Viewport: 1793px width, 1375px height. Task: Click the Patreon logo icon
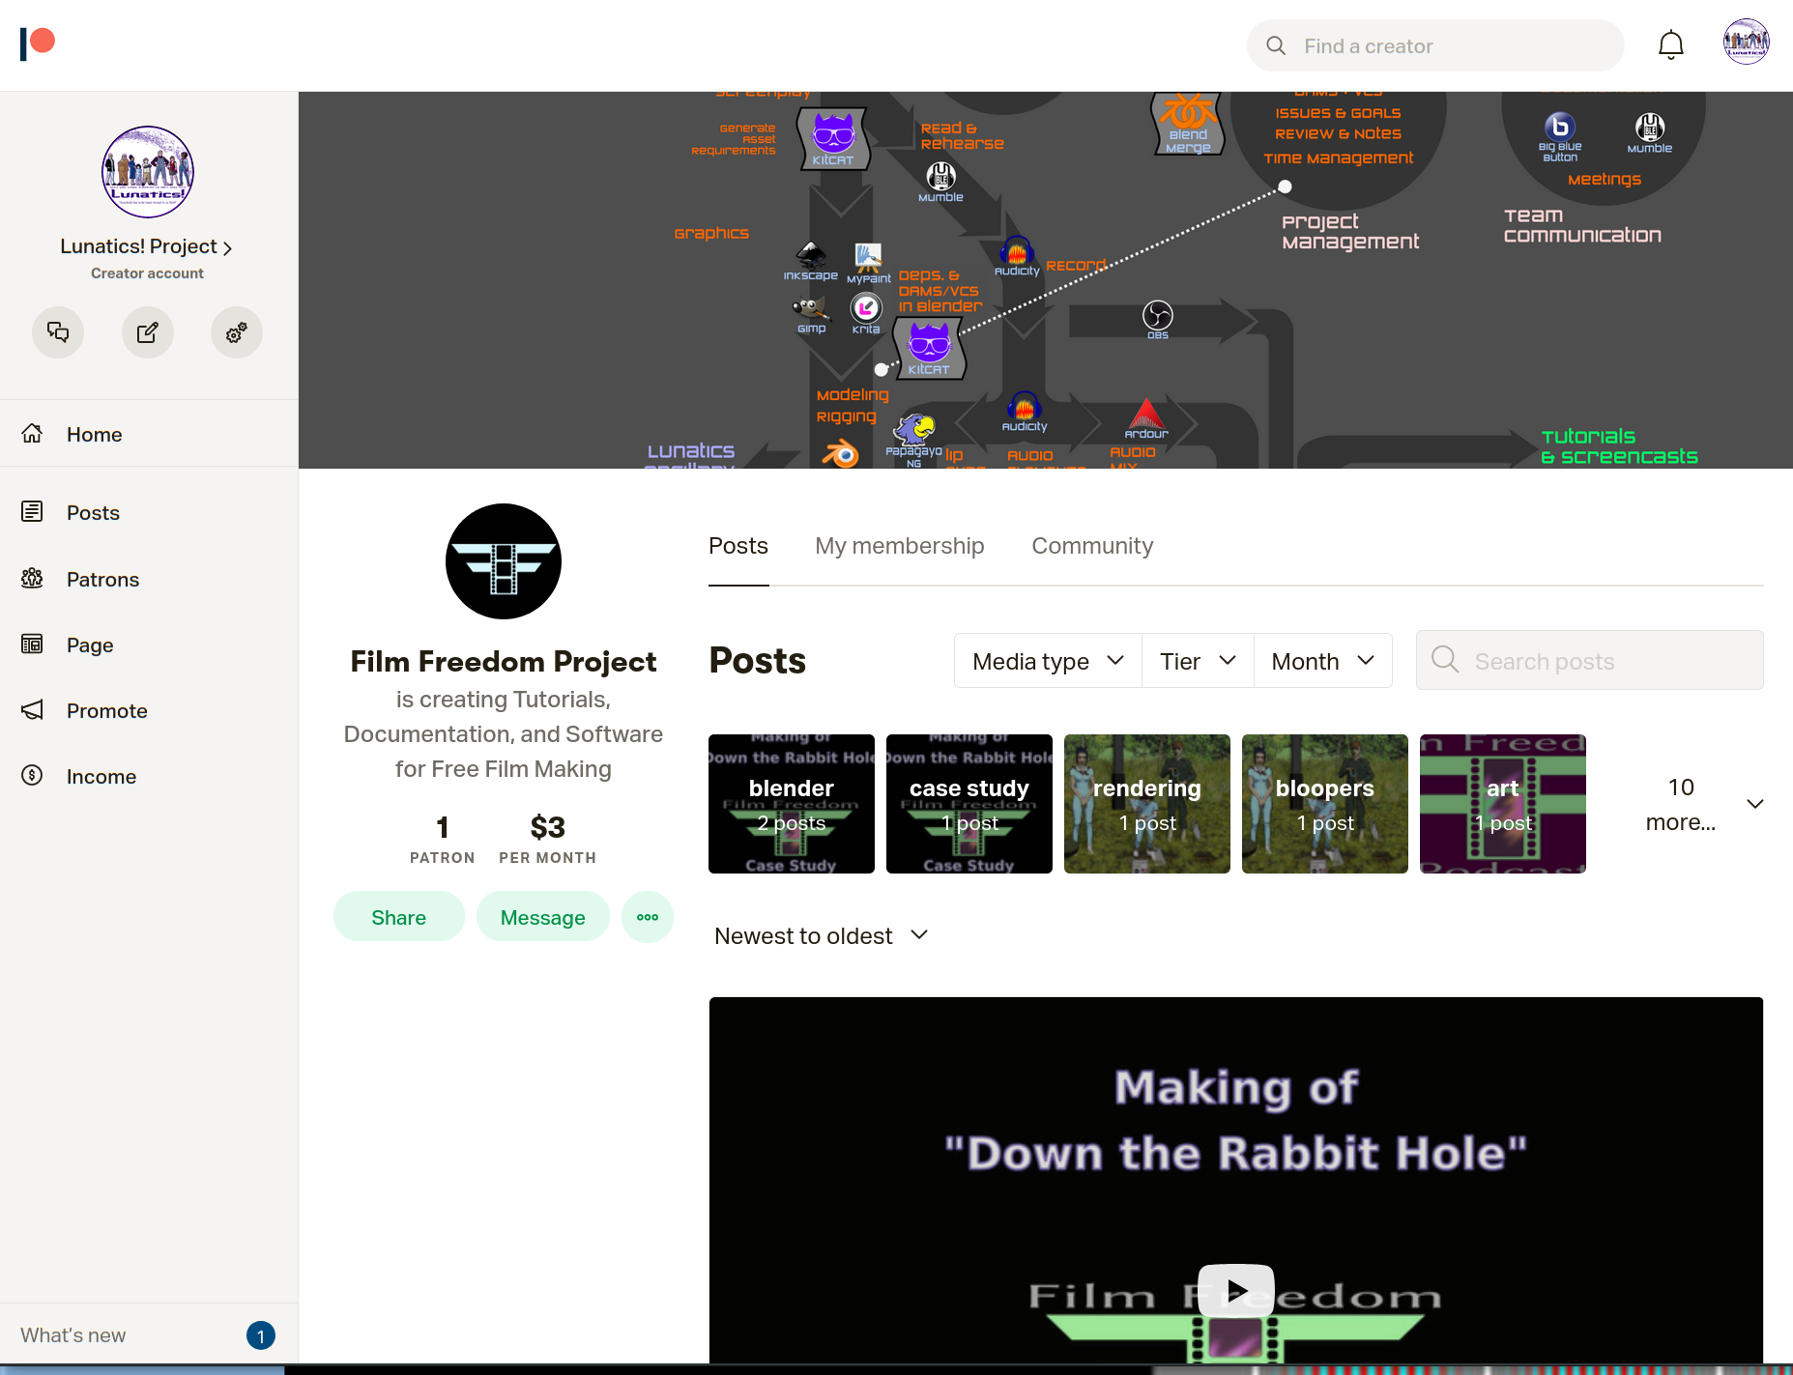point(38,43)
